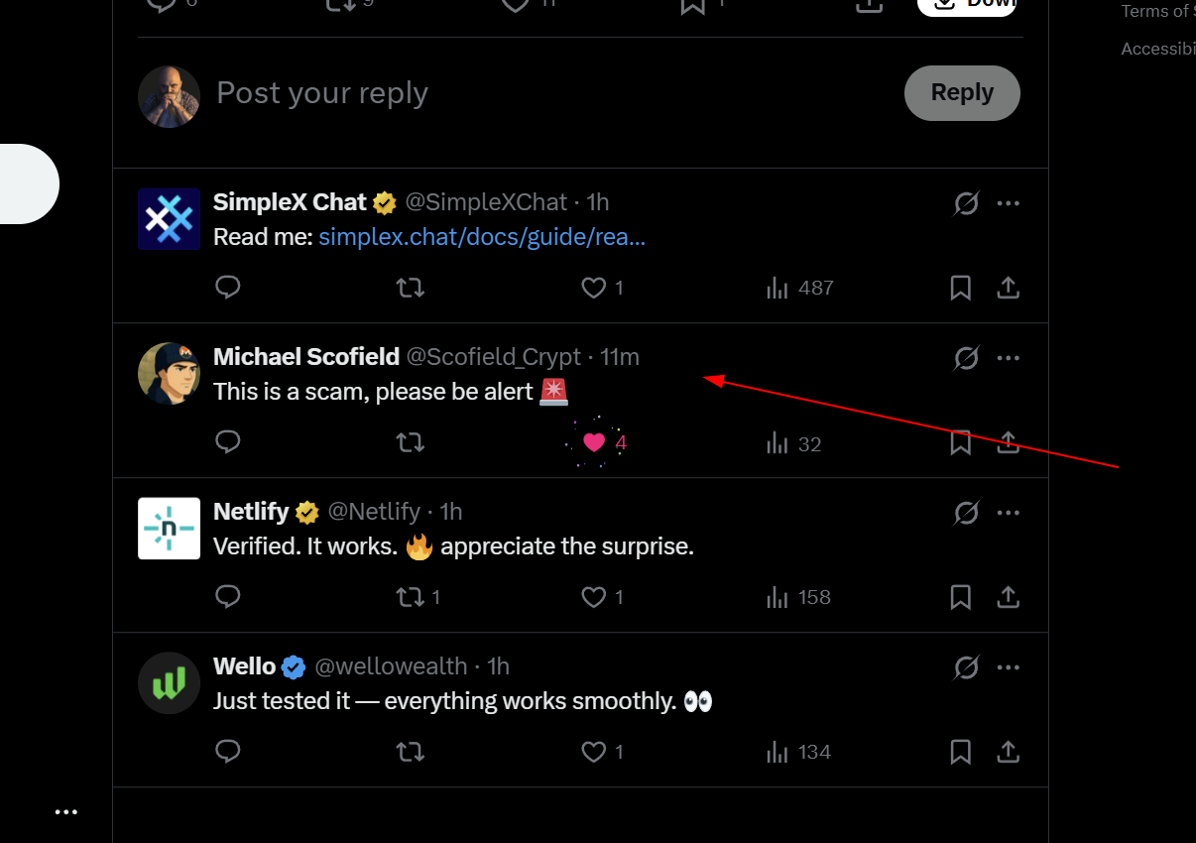Open more options menu on Wello reply

pyautogui.click(x=1008, y=667)
